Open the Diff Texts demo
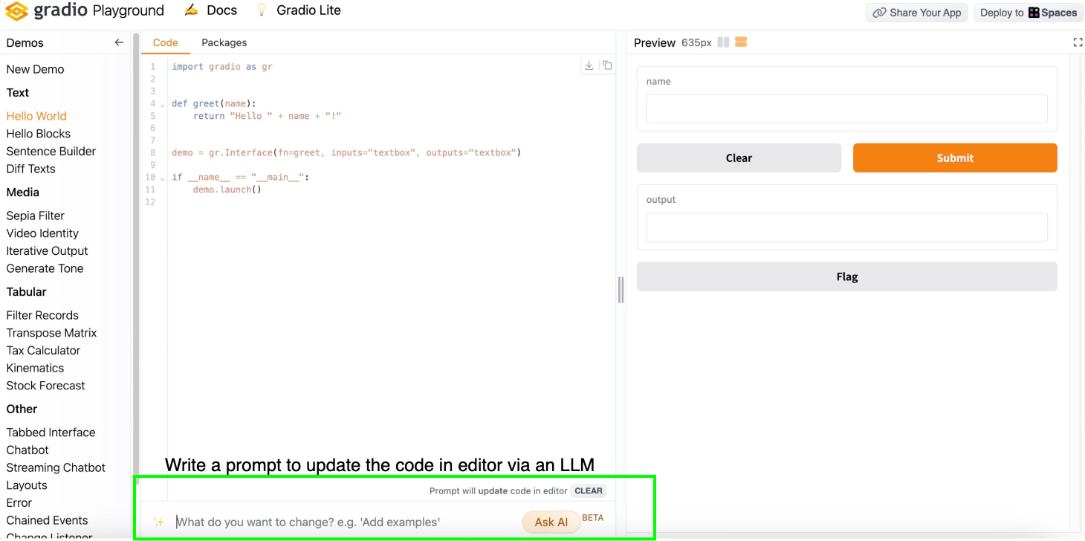Screen dimensions: 1085x541 coord(31,169)
